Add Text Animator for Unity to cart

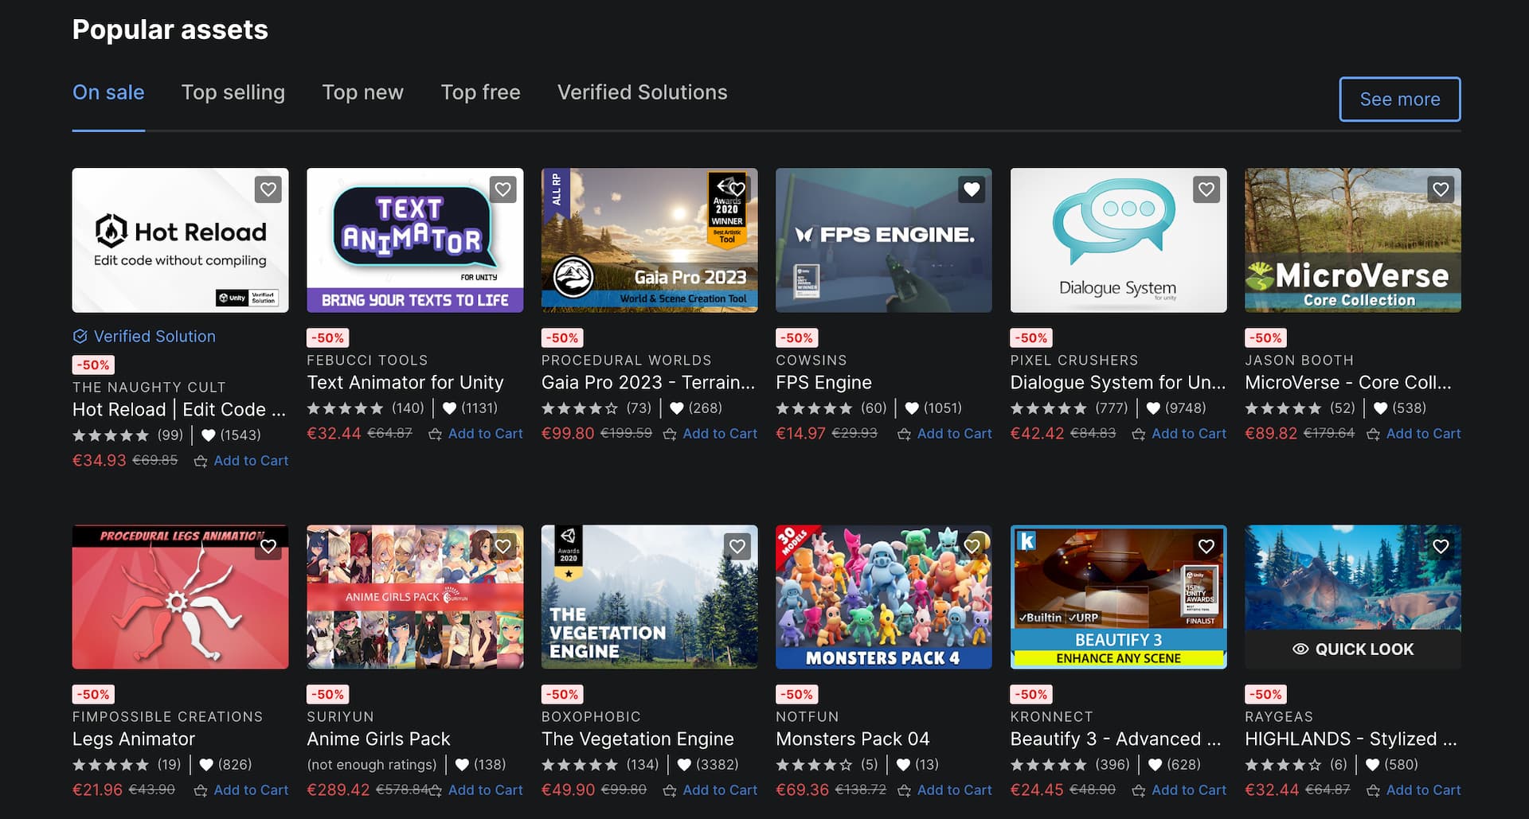click(x=475, y=434)
